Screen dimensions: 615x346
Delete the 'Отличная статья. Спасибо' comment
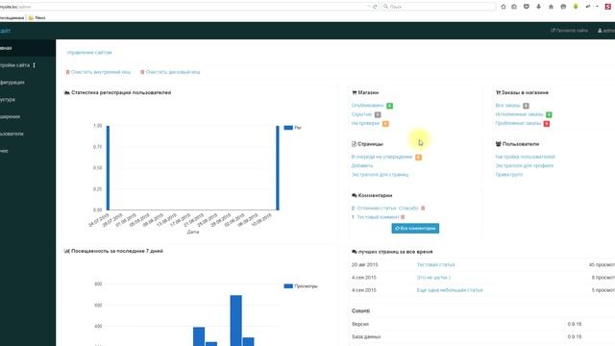[423, 209]
